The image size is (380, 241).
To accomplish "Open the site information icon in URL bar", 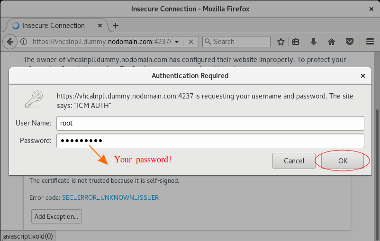I will pyautogui.click(x=24, y=42).
